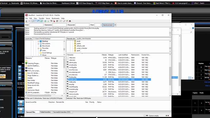Click the Port input field
Viewport: 210px width, 118px height.
point(97,25)
